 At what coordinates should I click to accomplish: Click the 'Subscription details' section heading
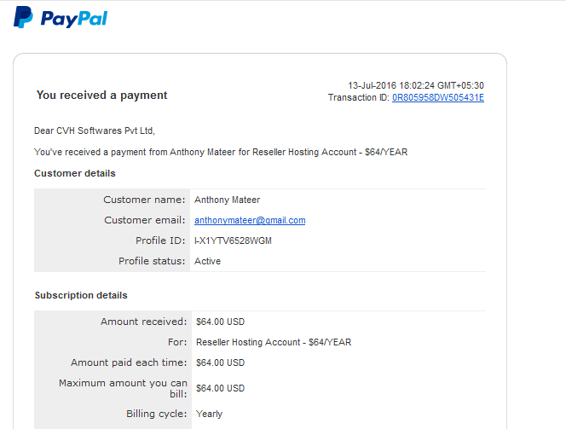pyautogui.click(x=81, y=295)
